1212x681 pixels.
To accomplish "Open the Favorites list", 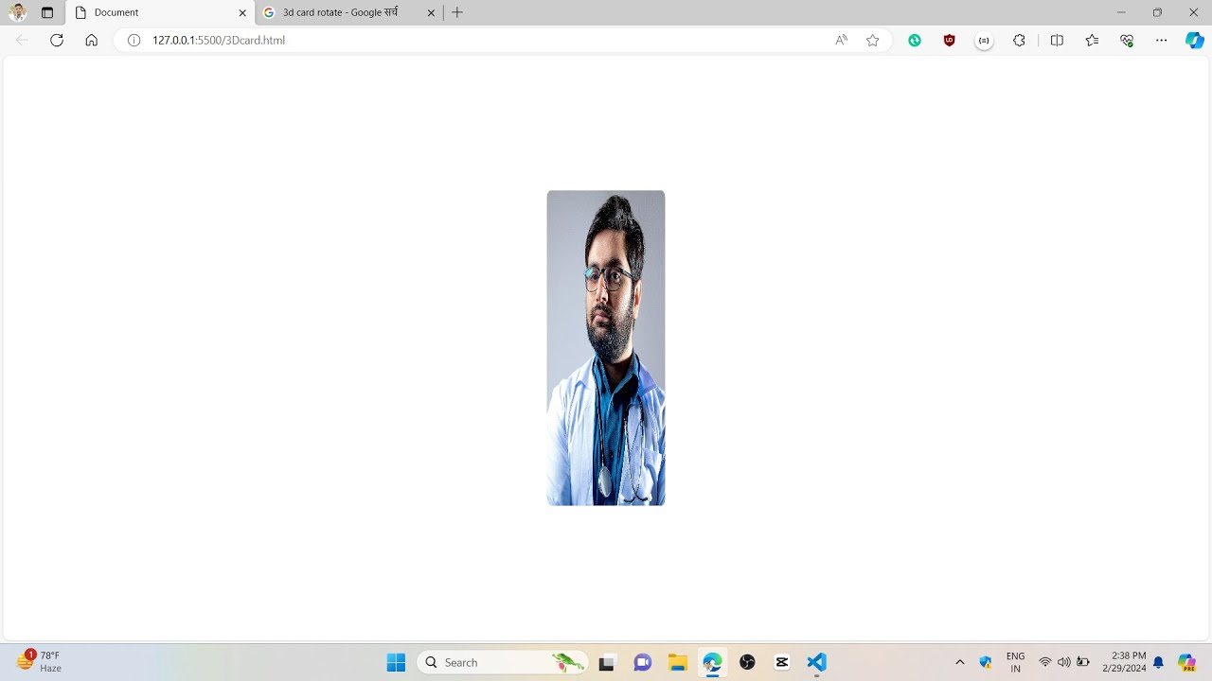I will pyautogui.click(x=1092, y=40).
